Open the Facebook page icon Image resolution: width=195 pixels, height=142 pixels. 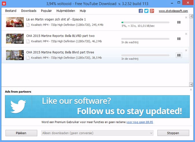[141, 11]
